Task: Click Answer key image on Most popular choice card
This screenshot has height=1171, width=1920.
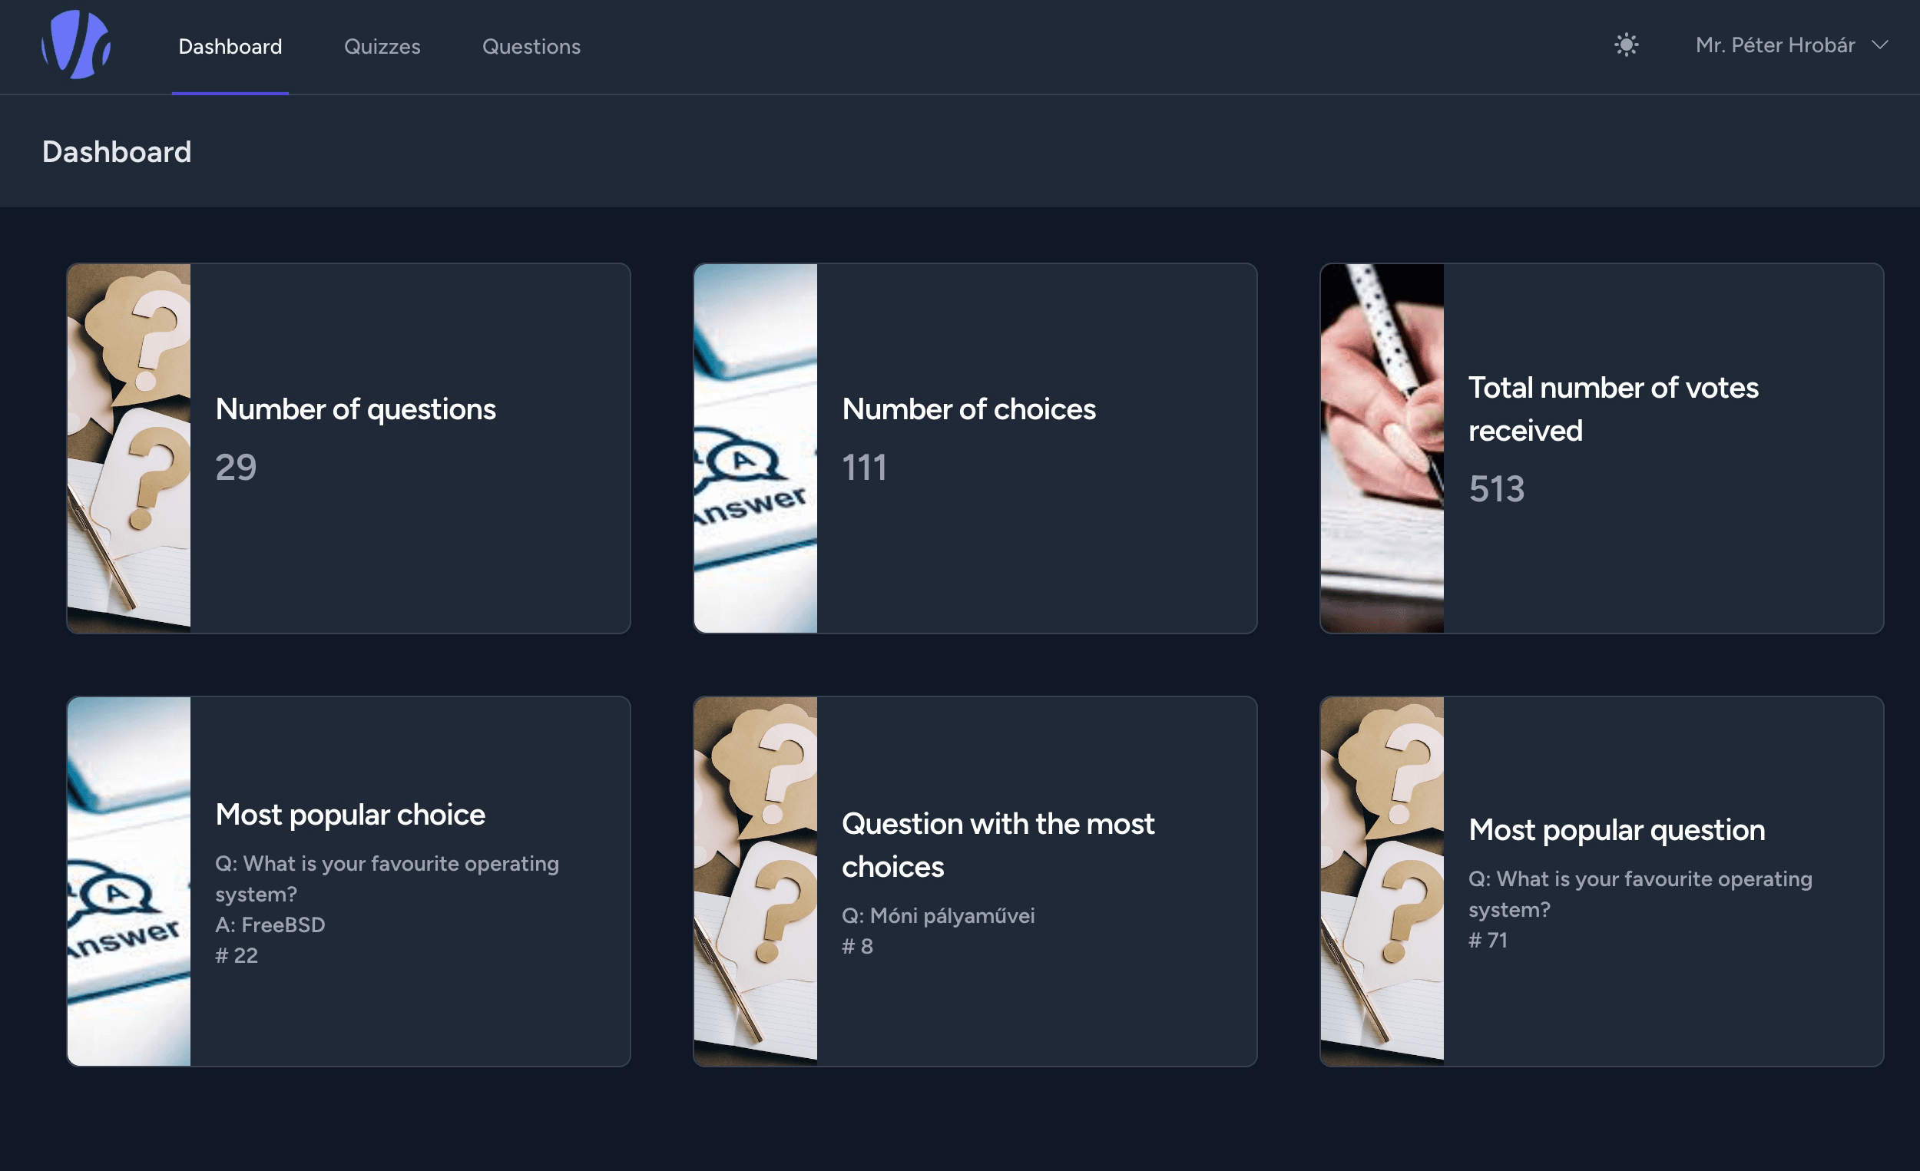Action: 128,882
